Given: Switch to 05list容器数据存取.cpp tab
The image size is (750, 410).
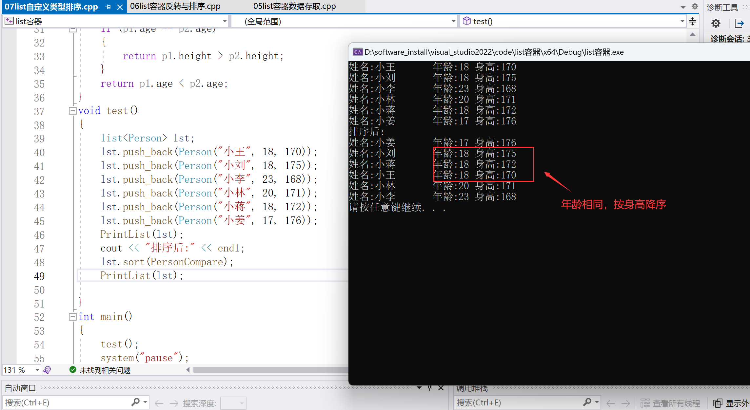Looking at the screenshot, I should [294, 6].
